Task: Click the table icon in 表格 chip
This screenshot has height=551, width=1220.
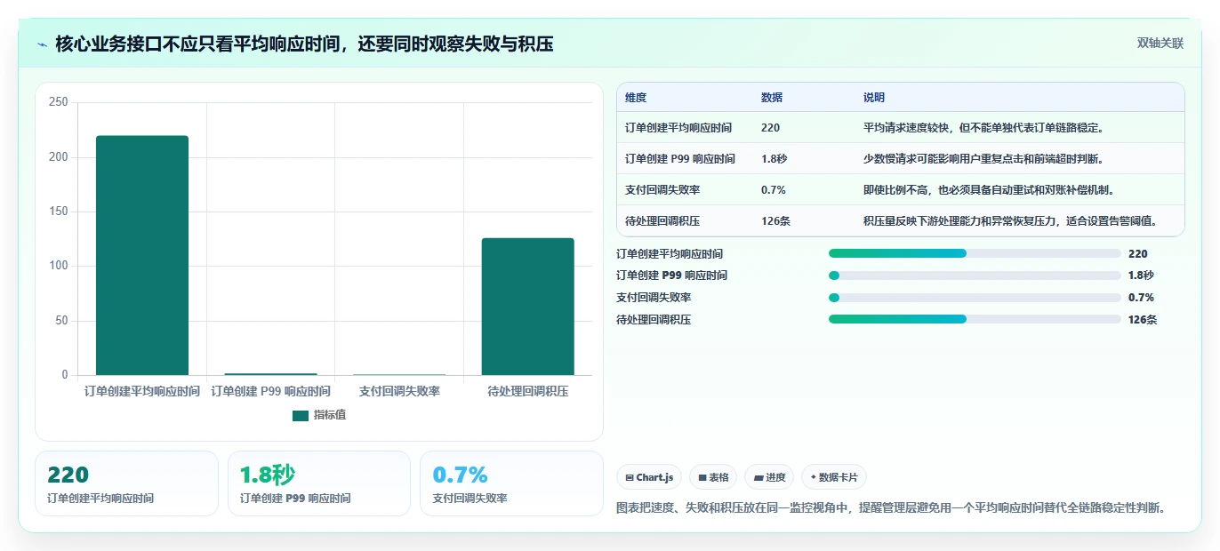Action: pyautogui.click(x=702, y=478)
